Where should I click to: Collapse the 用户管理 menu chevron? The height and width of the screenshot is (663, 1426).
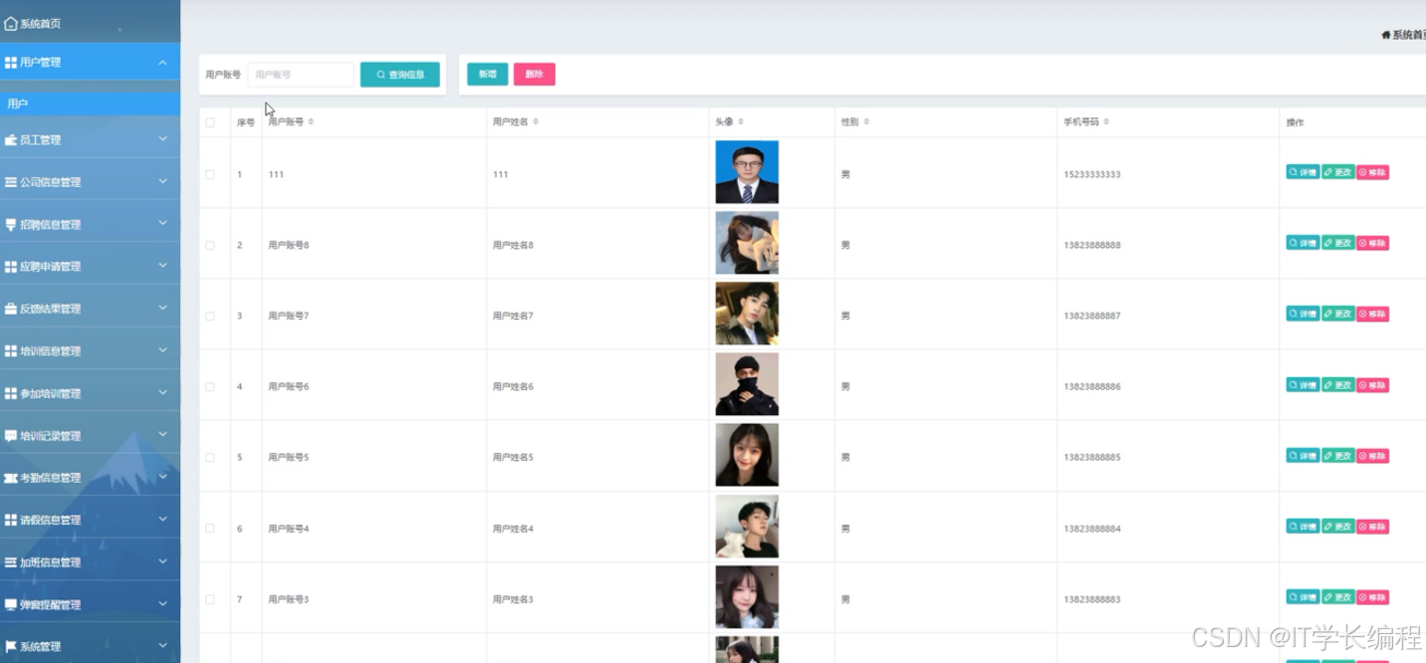click(162, 62)
